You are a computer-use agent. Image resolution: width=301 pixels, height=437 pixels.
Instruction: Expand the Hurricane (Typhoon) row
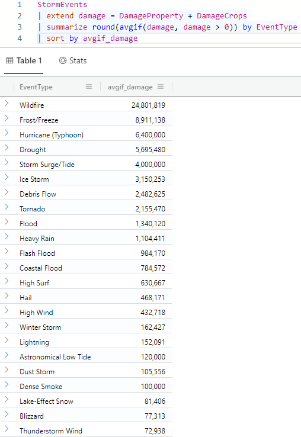pos(7,133)
